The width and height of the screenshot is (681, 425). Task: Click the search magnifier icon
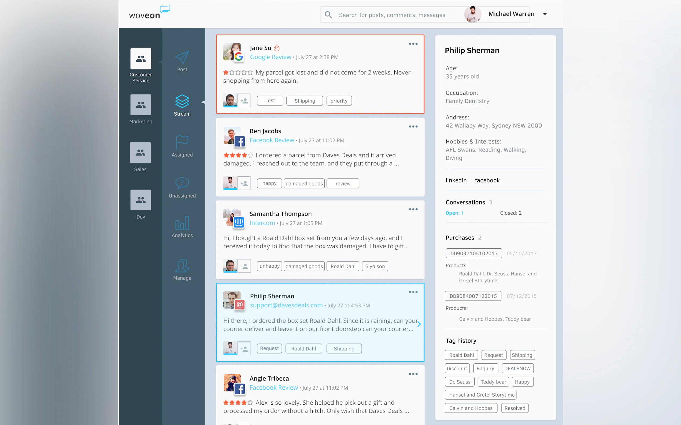click(x=328, y=15)
